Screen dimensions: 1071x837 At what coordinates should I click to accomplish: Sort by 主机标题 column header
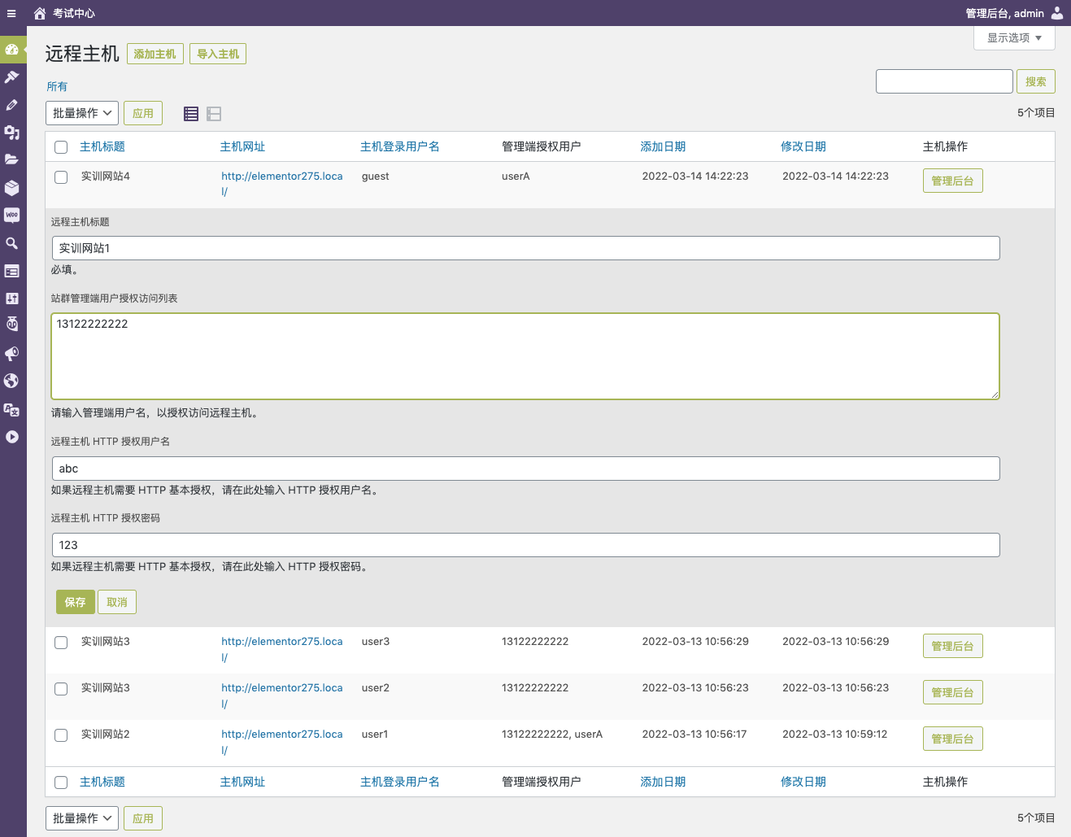click(102, 146)
